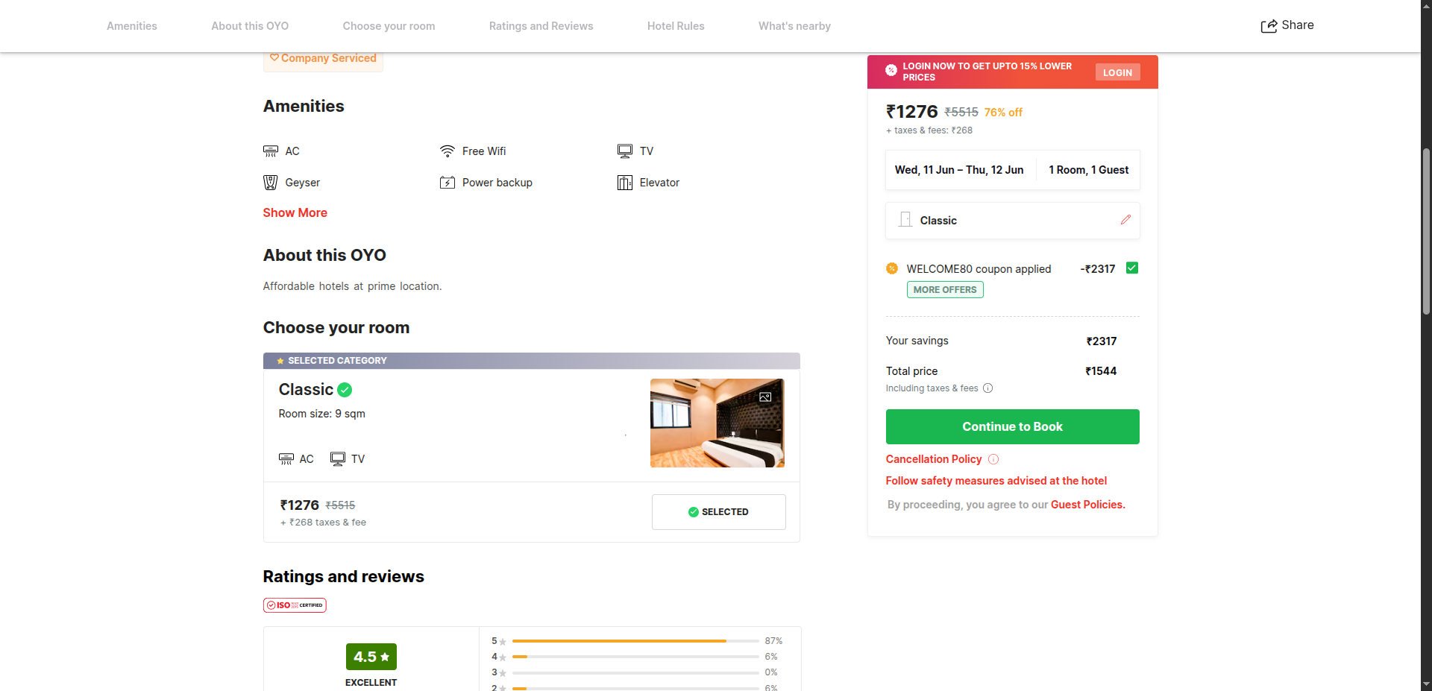Open the 1 Room, 1 Guest selector
This screenshot has width=1432, height=691.
[1088, 170]
